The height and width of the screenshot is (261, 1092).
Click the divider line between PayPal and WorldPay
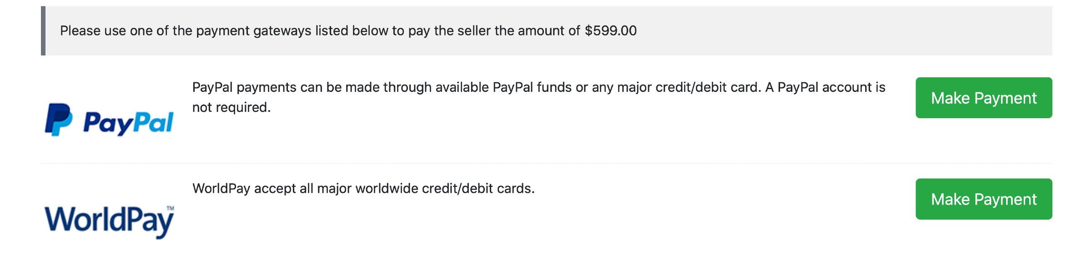coord(546,163)
